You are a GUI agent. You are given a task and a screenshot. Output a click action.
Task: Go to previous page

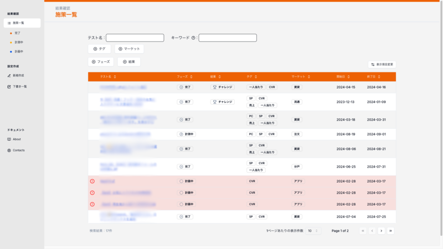point(372,231)
